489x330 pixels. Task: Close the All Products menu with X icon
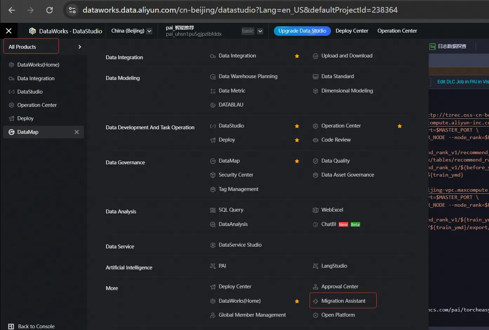coord(9,31)
